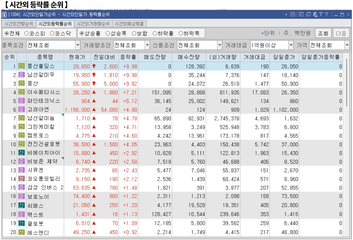Click the 다음 button

(341, 33)
